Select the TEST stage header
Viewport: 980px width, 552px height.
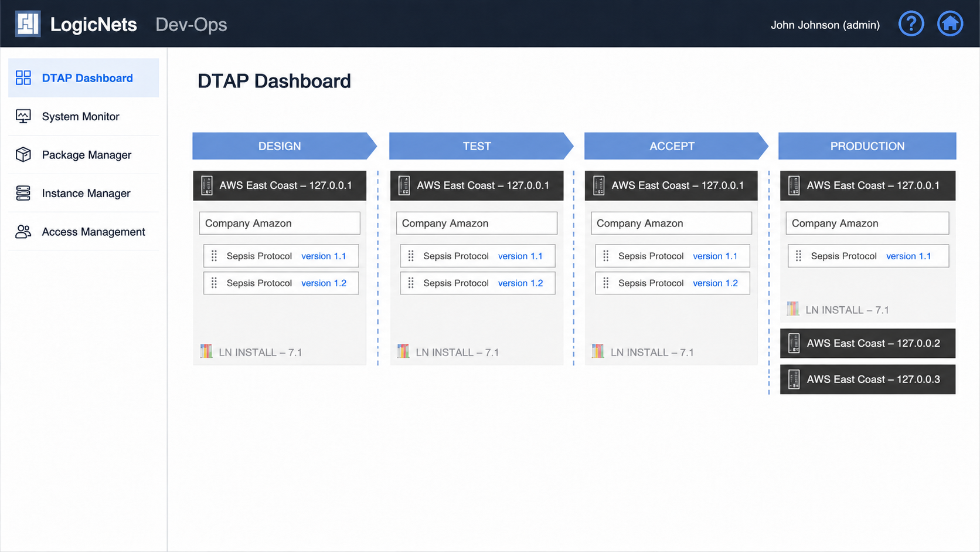(x=481, y=146)
